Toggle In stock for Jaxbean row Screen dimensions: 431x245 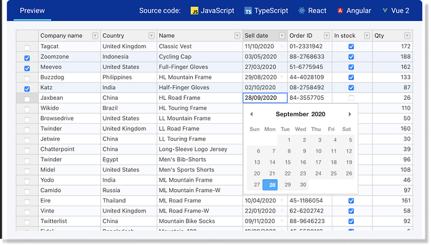351,98
